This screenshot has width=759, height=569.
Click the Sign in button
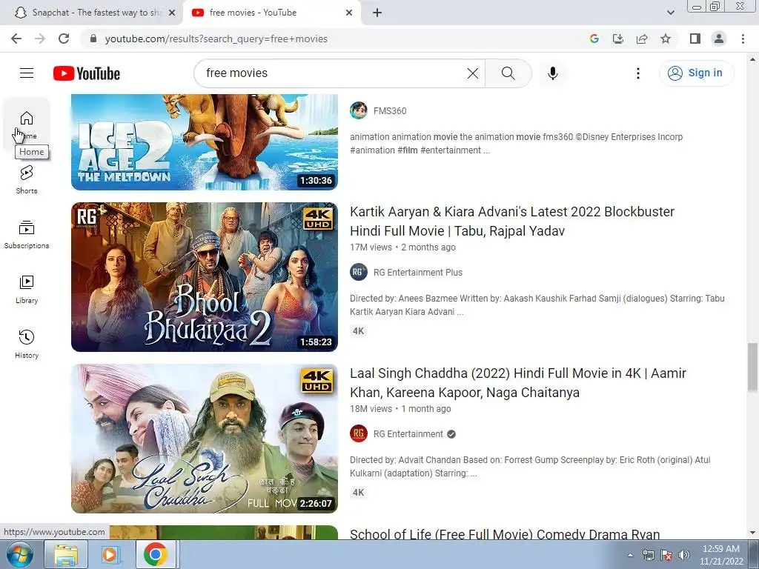click(696, 73)
